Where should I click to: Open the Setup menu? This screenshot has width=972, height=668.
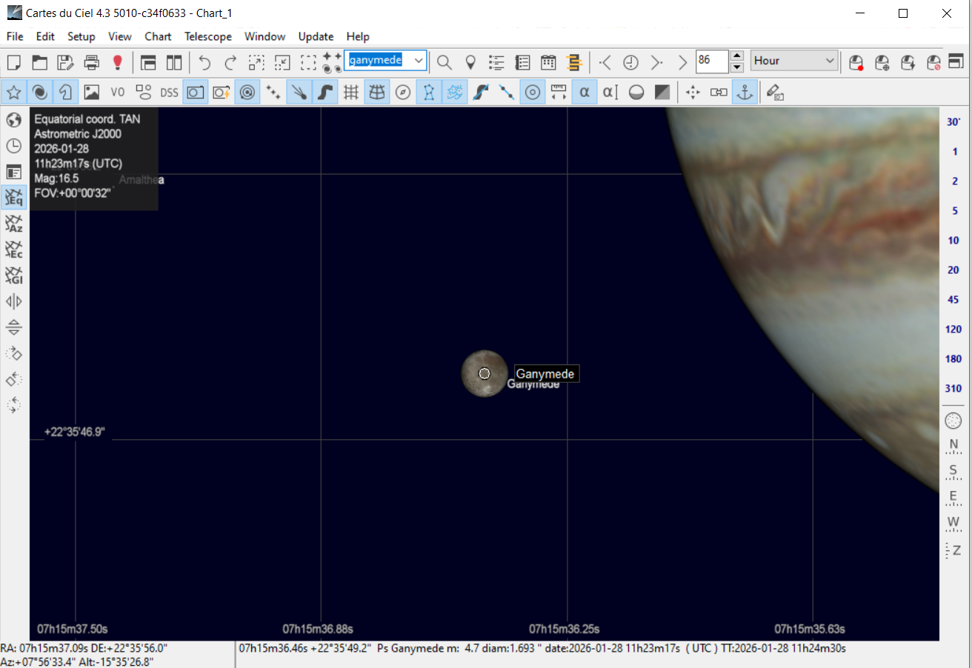[x=81, y=36]
